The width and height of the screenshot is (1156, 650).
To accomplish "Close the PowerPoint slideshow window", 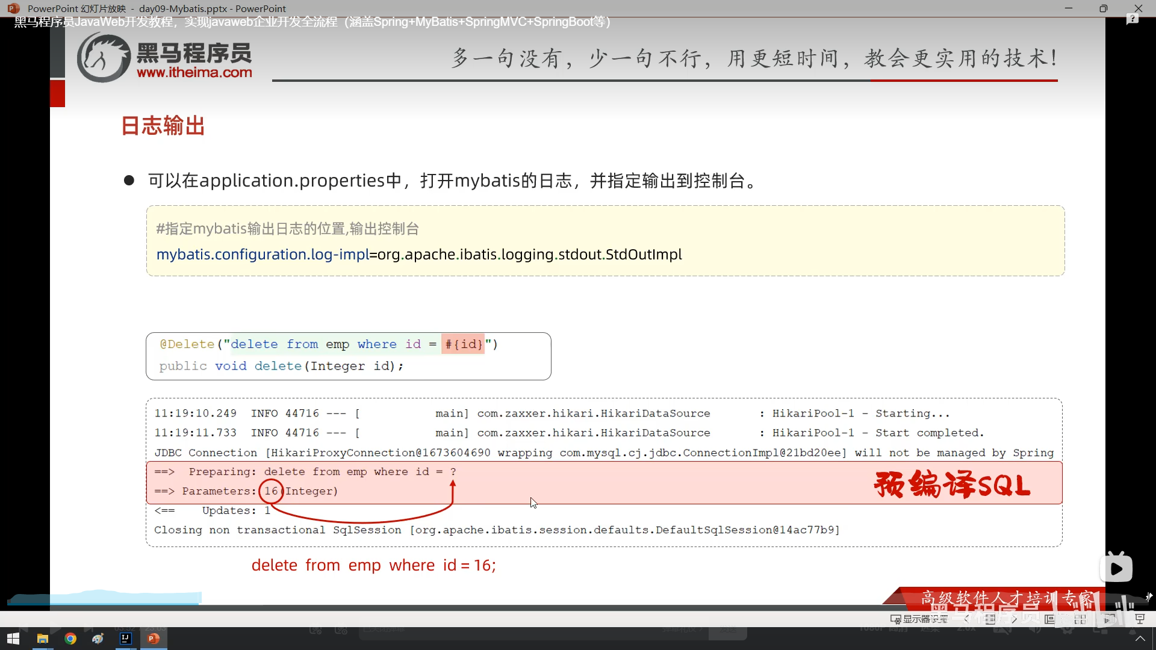I will [x=1139, y=8].
